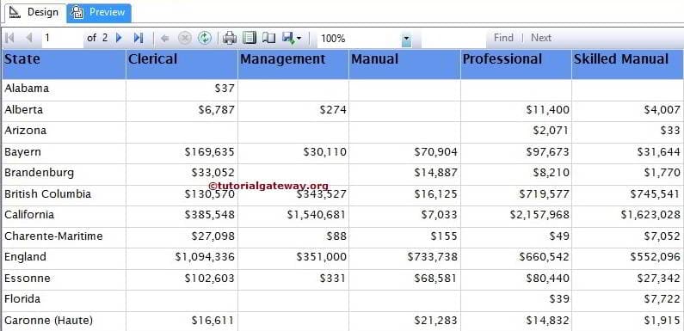Click British Columbia's Manual value $16,125
684x331 pixels.
coord(436,194)
